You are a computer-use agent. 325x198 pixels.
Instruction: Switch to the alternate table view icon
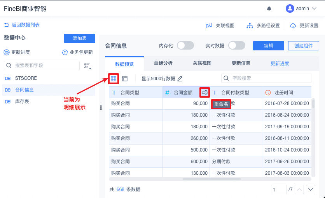125,79
